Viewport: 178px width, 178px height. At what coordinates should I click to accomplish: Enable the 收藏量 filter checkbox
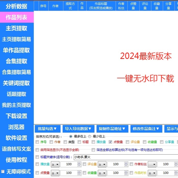coord(84,173)
